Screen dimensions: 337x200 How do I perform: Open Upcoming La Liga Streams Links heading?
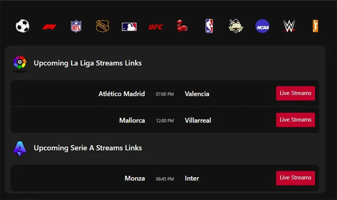[x=88, y=63]
